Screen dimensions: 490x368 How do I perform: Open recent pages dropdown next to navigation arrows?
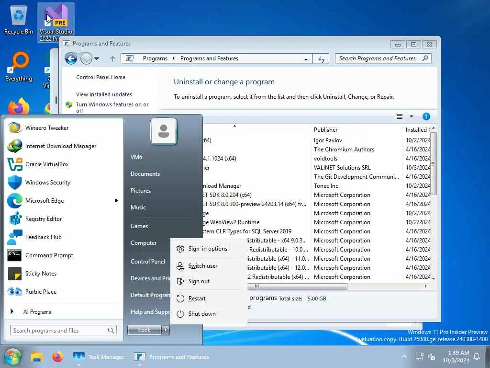point(97,58)
